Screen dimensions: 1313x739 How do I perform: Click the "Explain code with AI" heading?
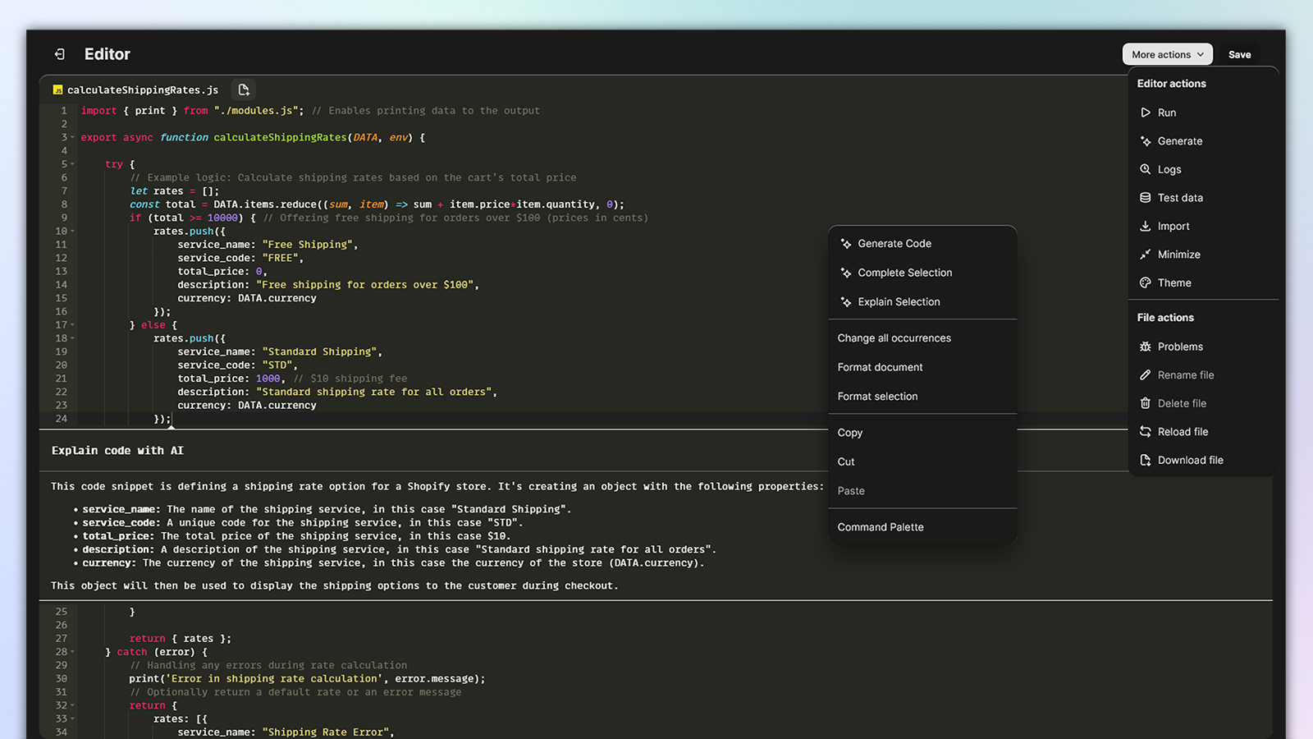pos(117,451)
